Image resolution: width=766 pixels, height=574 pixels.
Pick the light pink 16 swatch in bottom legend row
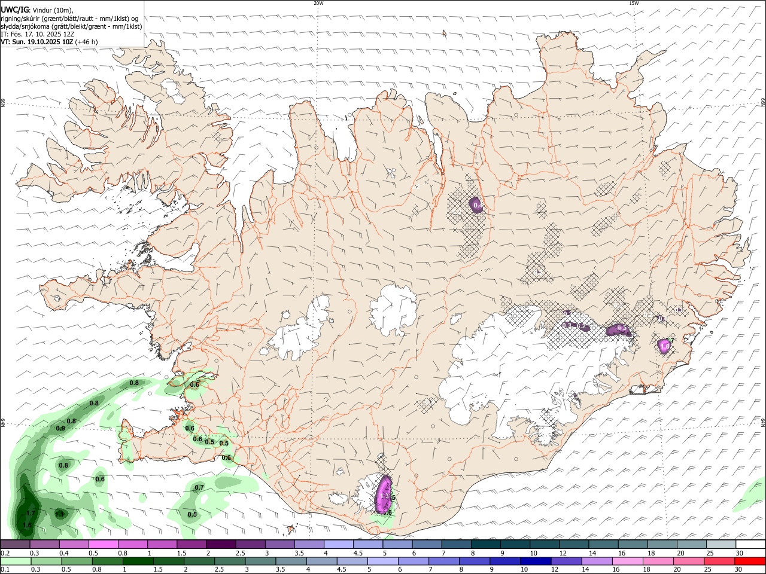coord(627,561)
